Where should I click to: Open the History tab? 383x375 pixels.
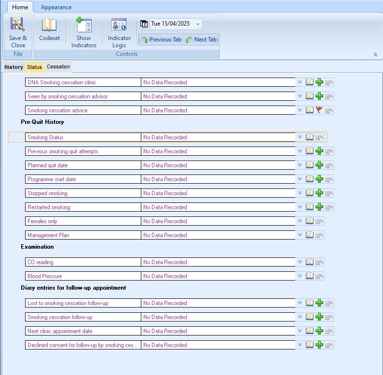14,67
